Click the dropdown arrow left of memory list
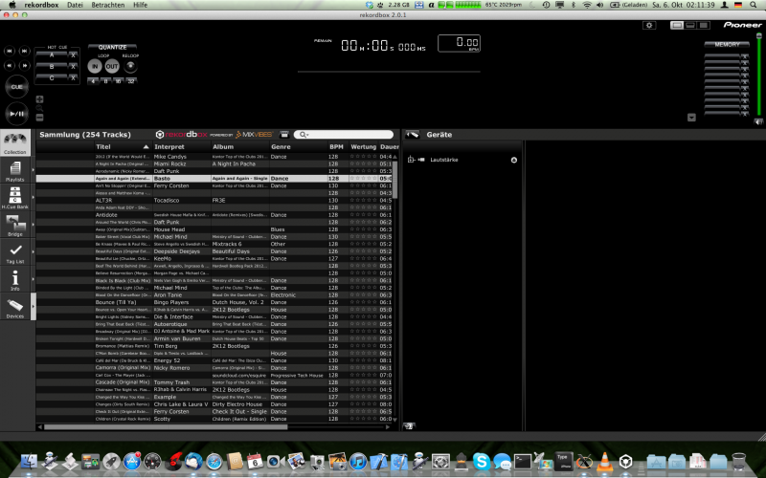 click(x=691, y=118)
